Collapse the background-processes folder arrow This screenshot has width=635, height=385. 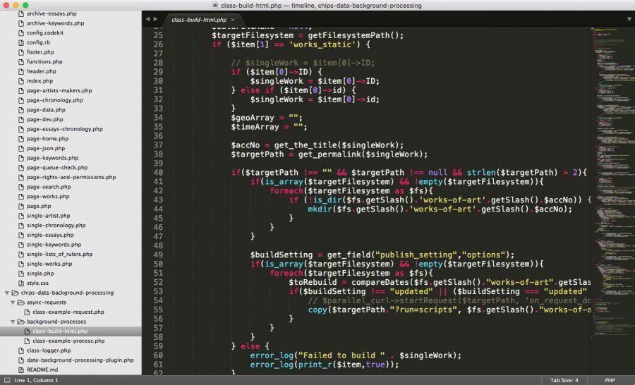point(13,322)
